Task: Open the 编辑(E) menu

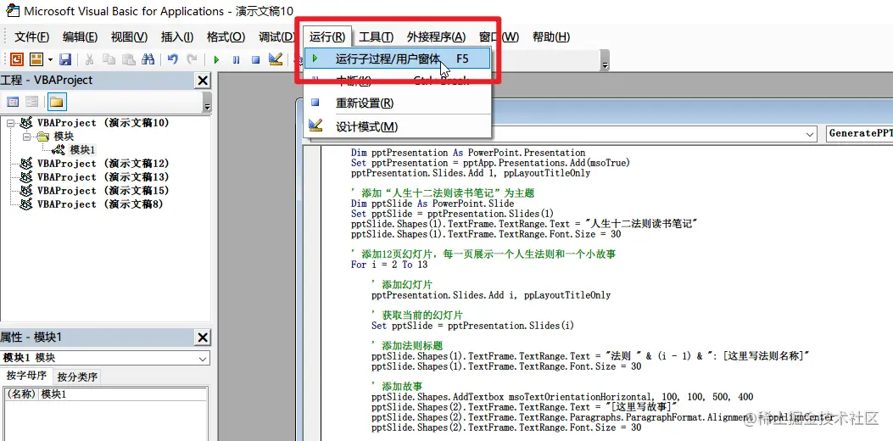Action: (80, 37)
